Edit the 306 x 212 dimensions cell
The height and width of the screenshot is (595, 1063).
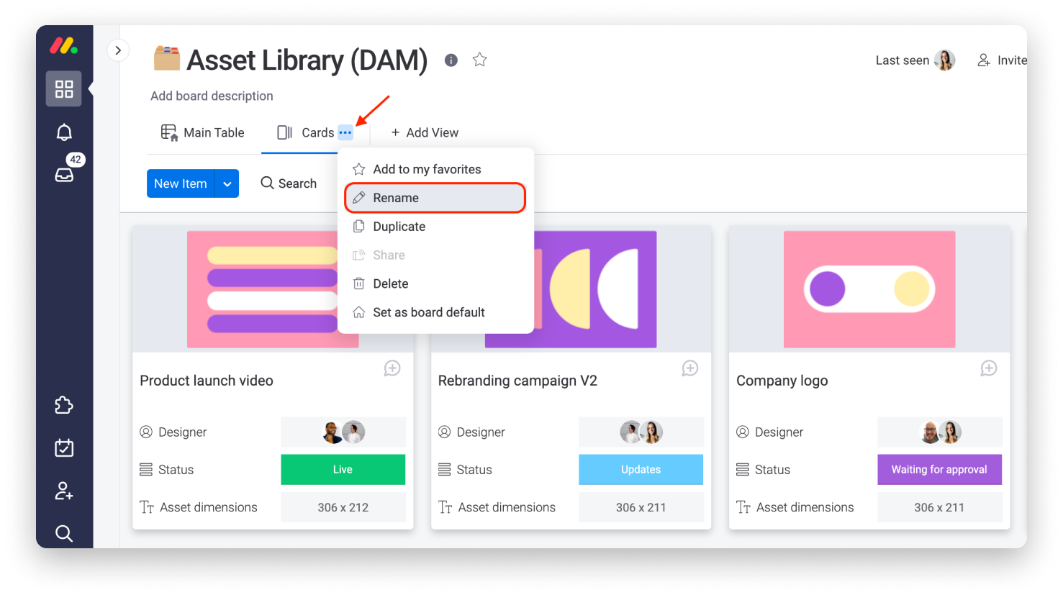point(343,507)
